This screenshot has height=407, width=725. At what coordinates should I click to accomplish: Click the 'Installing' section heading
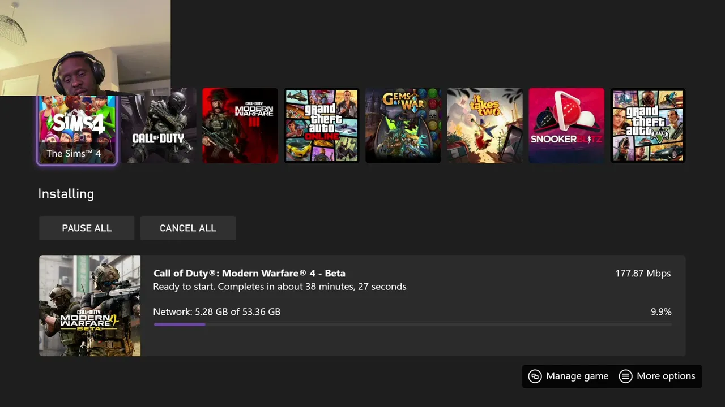(x=66, y=194)
